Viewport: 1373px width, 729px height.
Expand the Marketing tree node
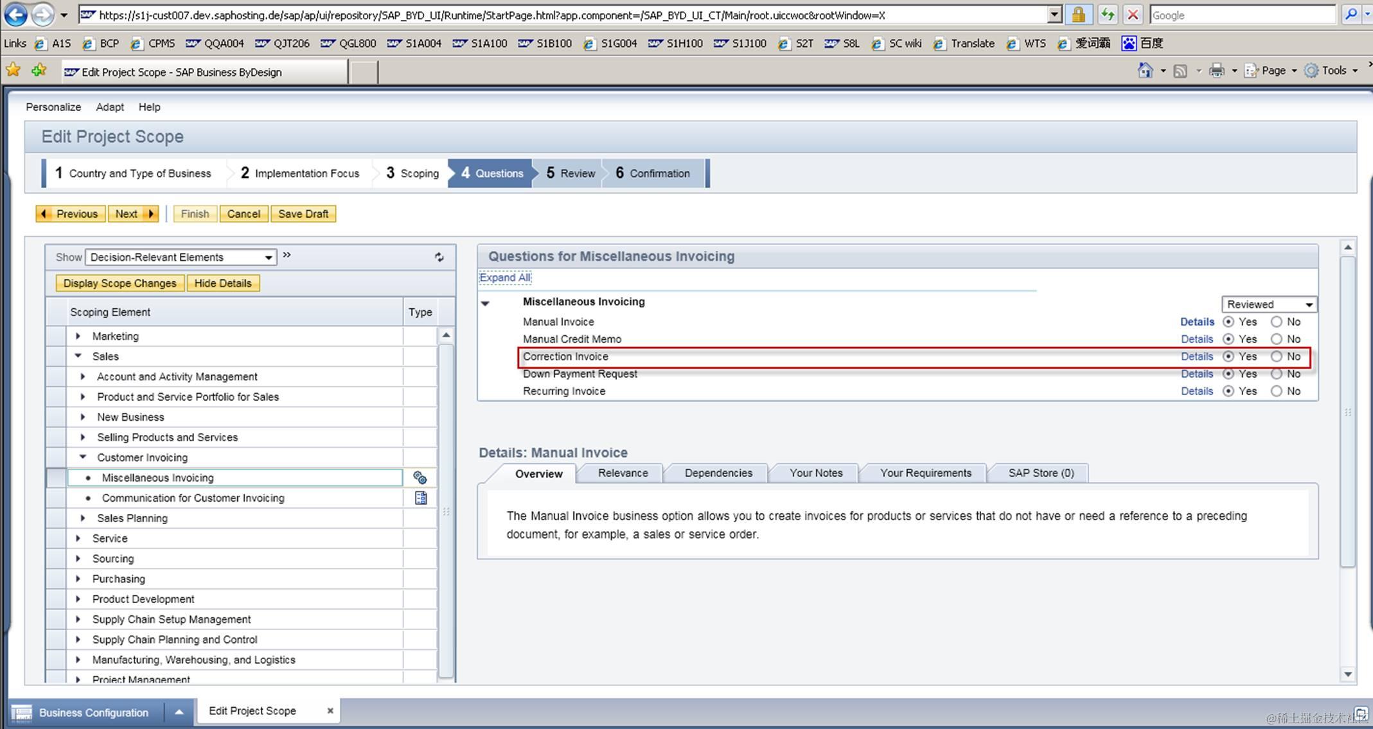point(78,336)
